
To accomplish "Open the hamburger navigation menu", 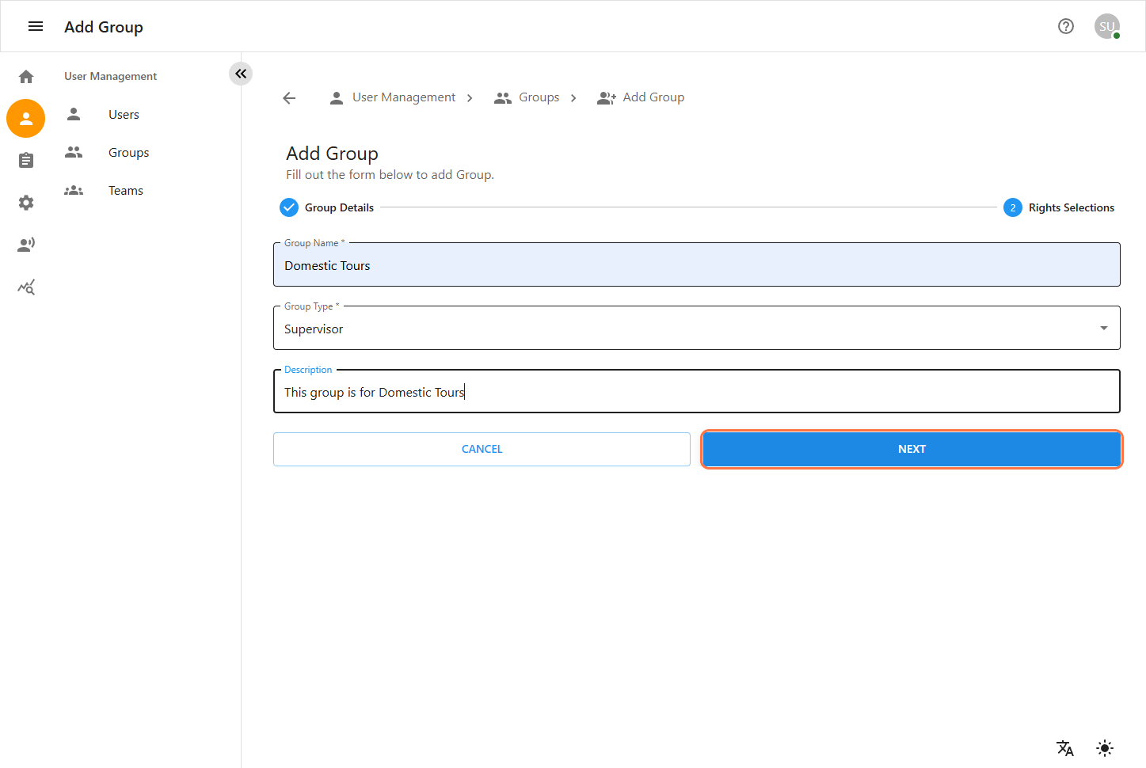I will pyautogui.click(x=36, y=27).
